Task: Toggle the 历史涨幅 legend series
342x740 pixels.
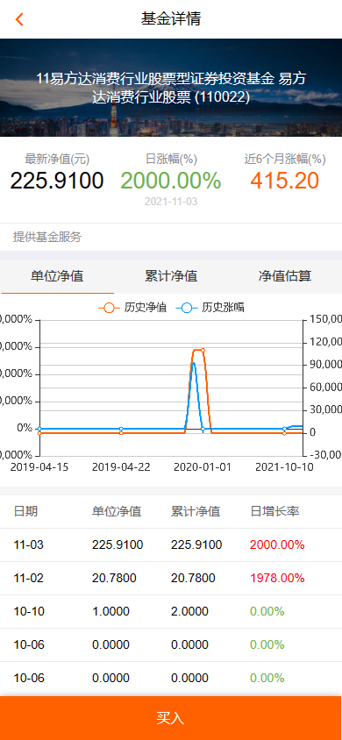Action: 210,308
